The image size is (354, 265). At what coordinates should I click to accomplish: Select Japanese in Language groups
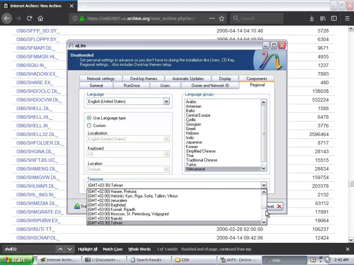(223, 142)
